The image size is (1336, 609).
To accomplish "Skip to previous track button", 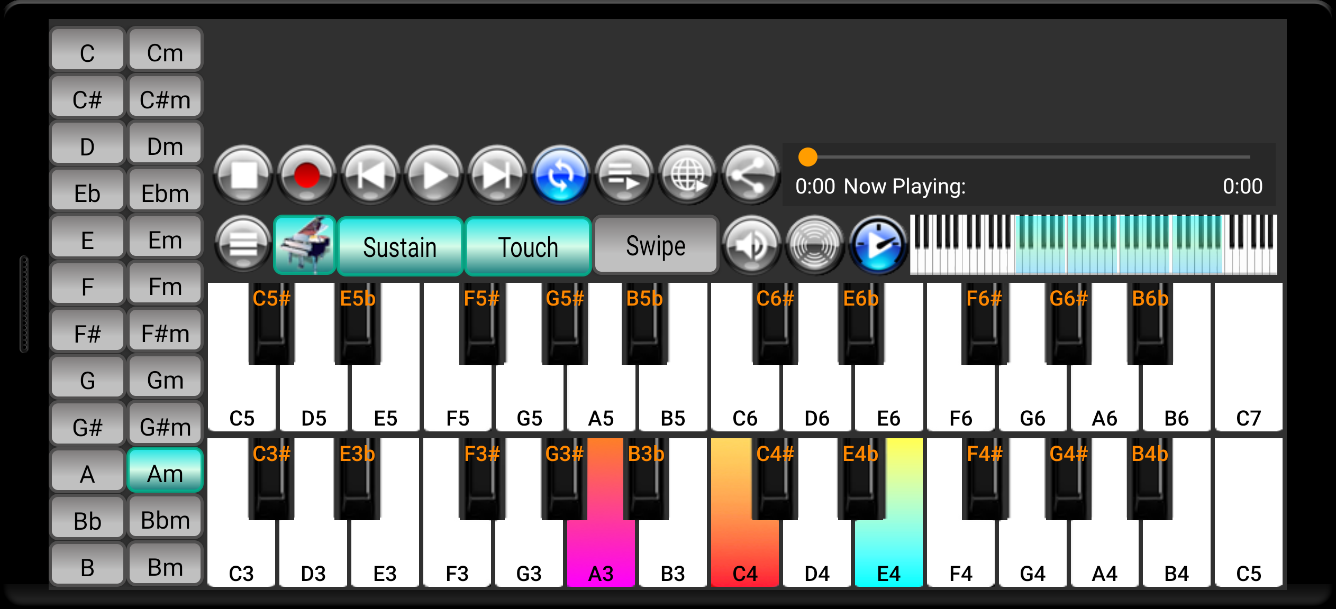I will coord(370,175).
